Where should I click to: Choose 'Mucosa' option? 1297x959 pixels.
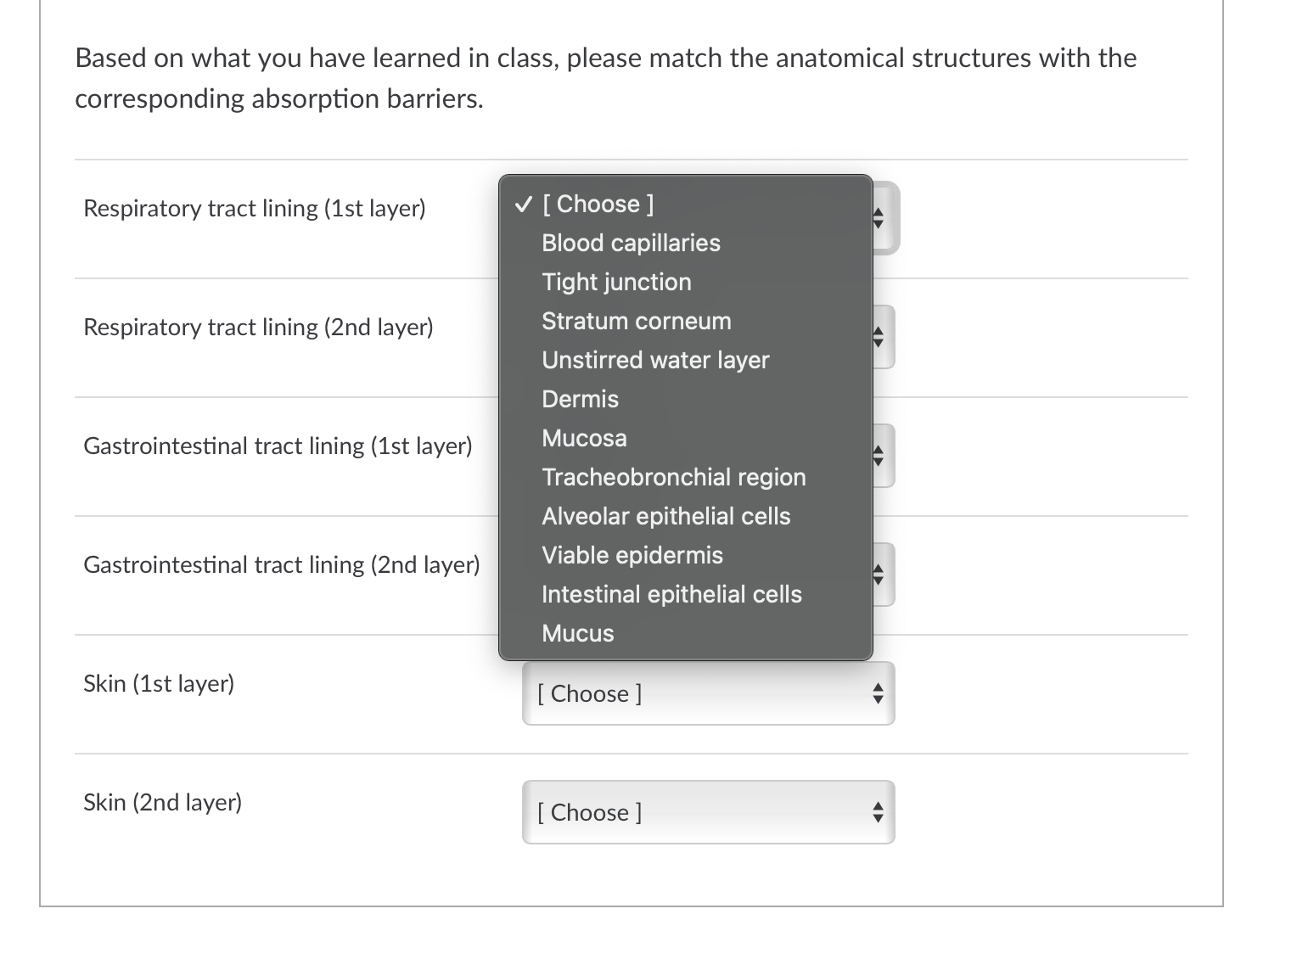[584, 438]
